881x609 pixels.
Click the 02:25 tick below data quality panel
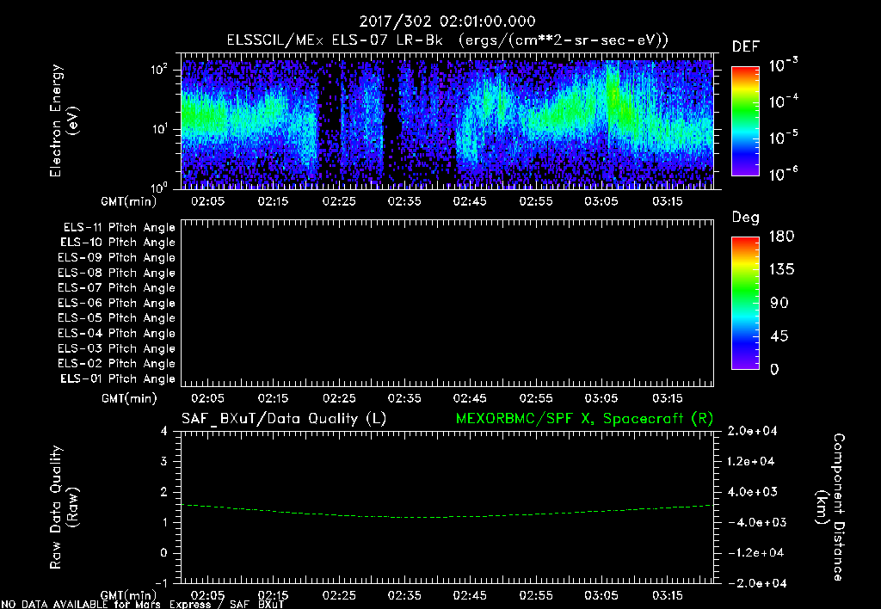click(x=339, y=595)
